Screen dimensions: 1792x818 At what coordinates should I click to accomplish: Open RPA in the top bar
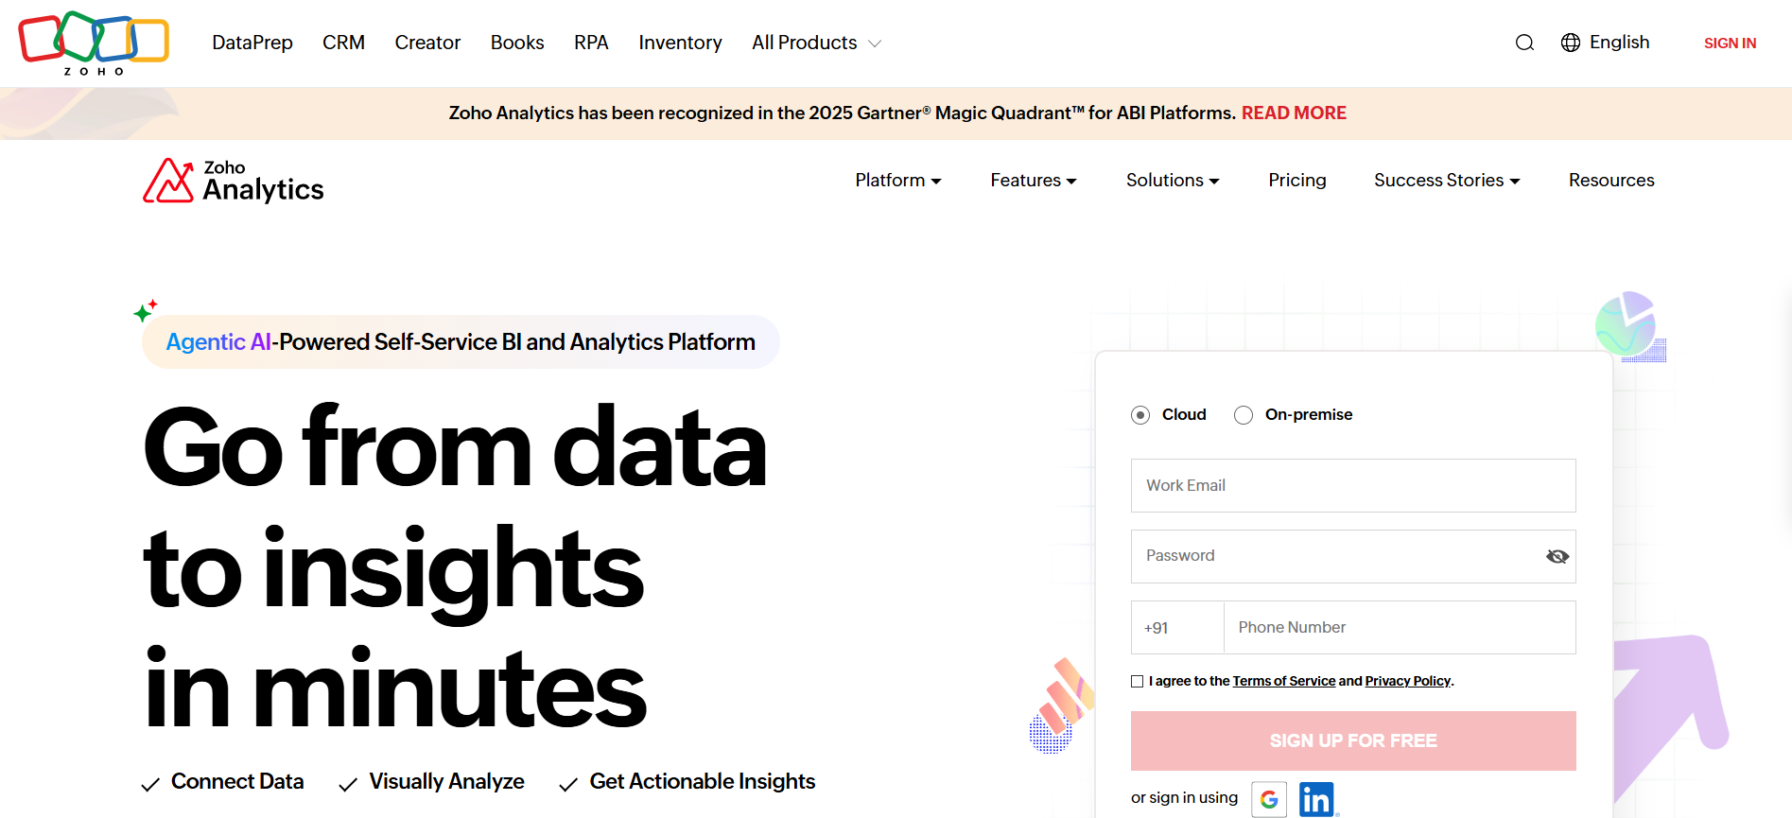click(591, 43)
